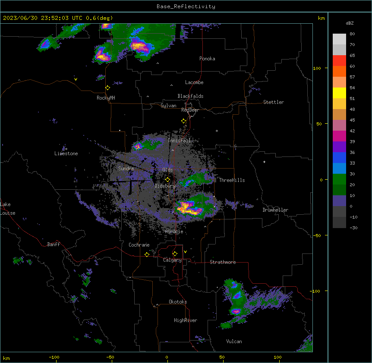Click the -50 tick on the right axis
Viewport: 372px width, 363px height.
[x=317, y=235]
